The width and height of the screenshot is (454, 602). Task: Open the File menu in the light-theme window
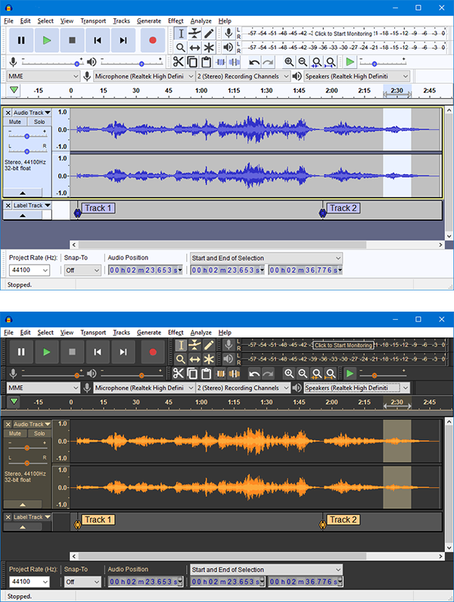pyautogui.click(x=8, y=20)
